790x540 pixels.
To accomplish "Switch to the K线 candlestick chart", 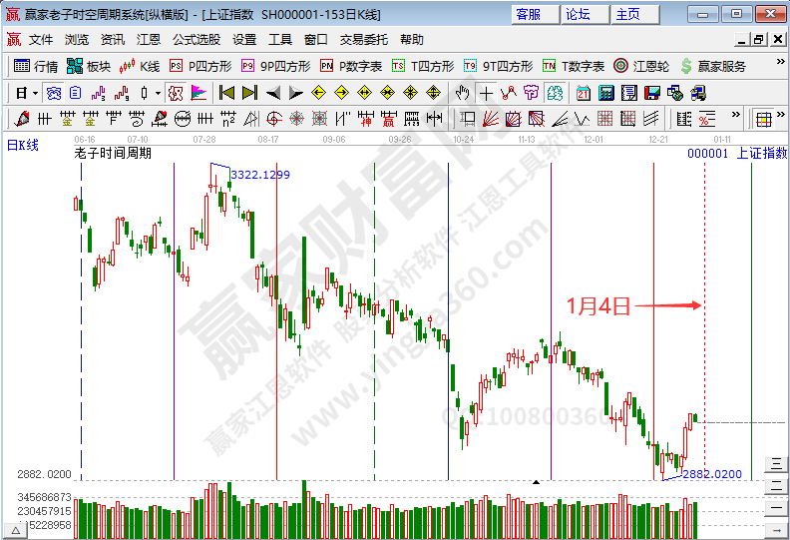I will point(139,66).
